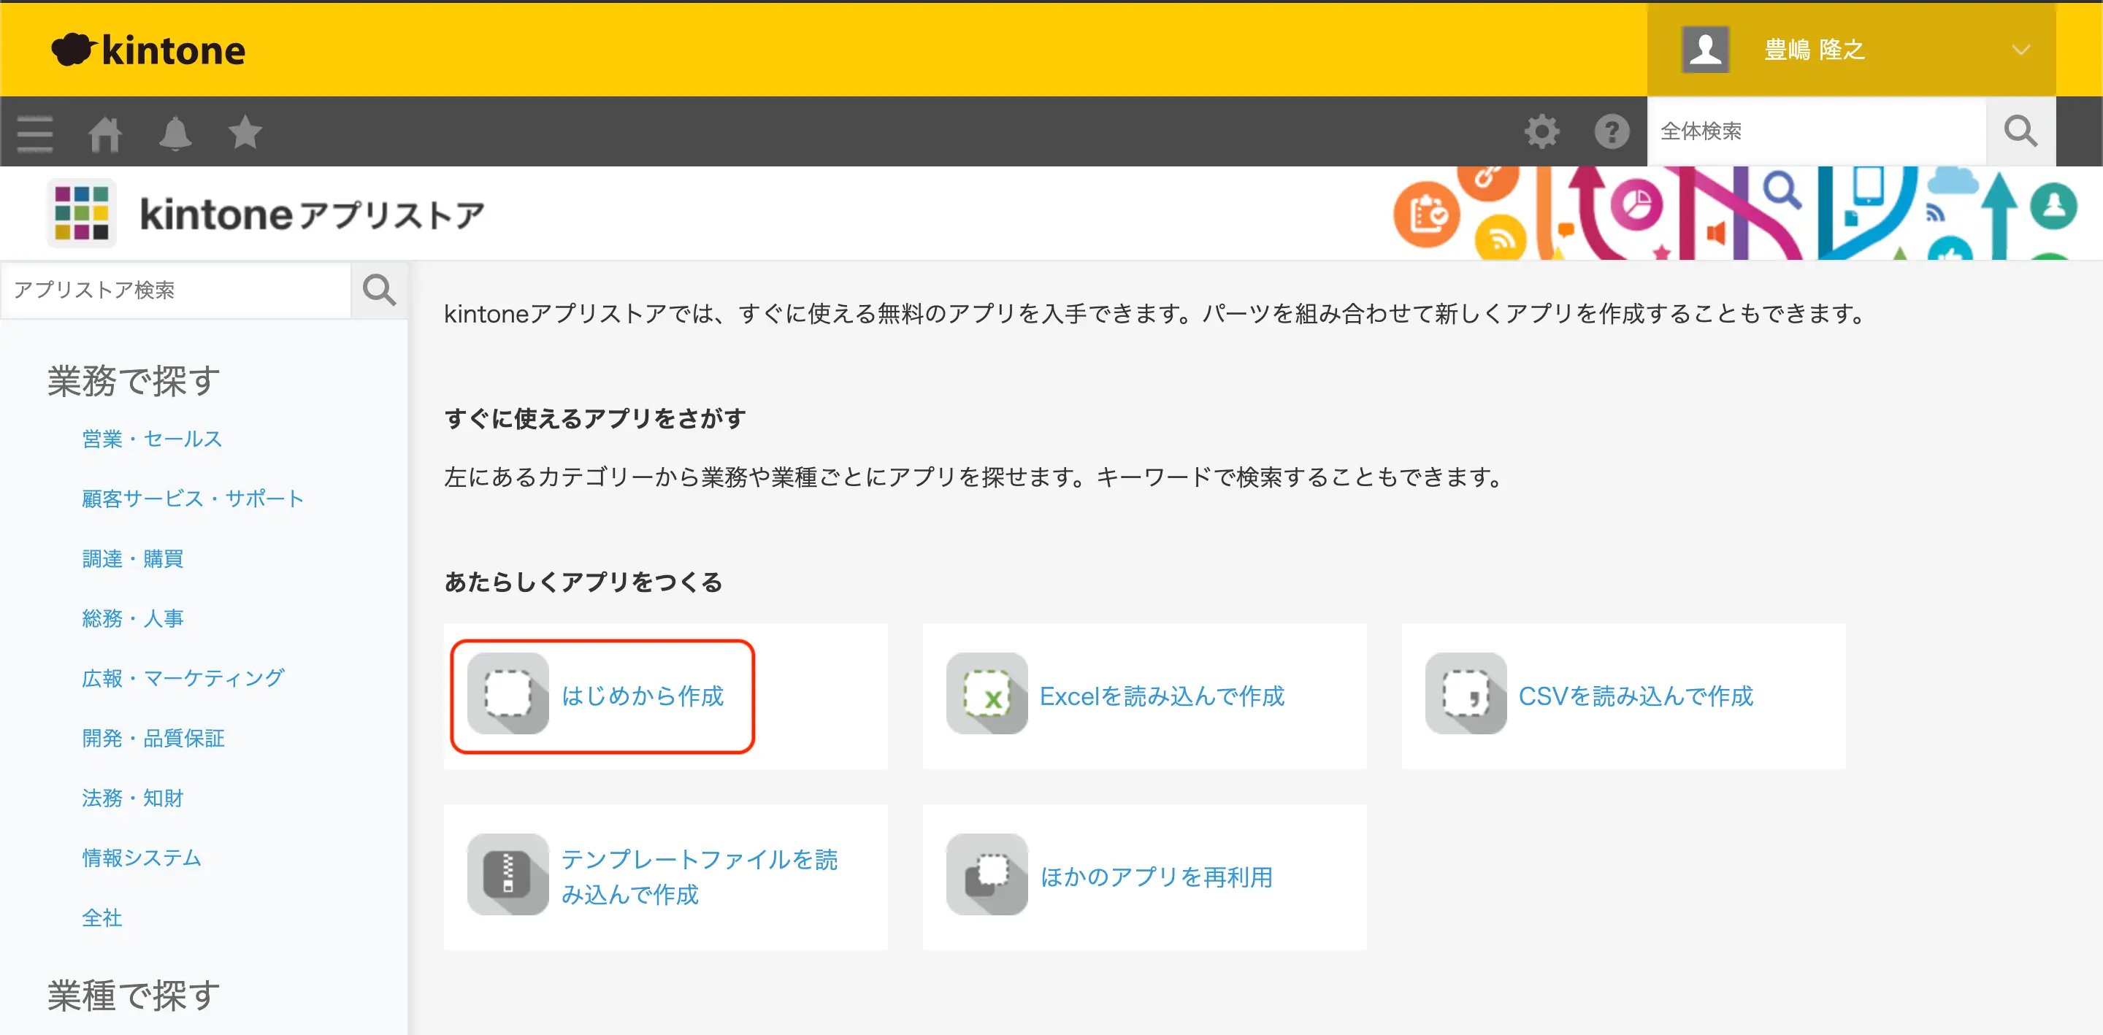Click the すぐに使えるアプリをさがす heading
The height and width of the screenshot is (1035, 2103).
[x=595, y=419]
